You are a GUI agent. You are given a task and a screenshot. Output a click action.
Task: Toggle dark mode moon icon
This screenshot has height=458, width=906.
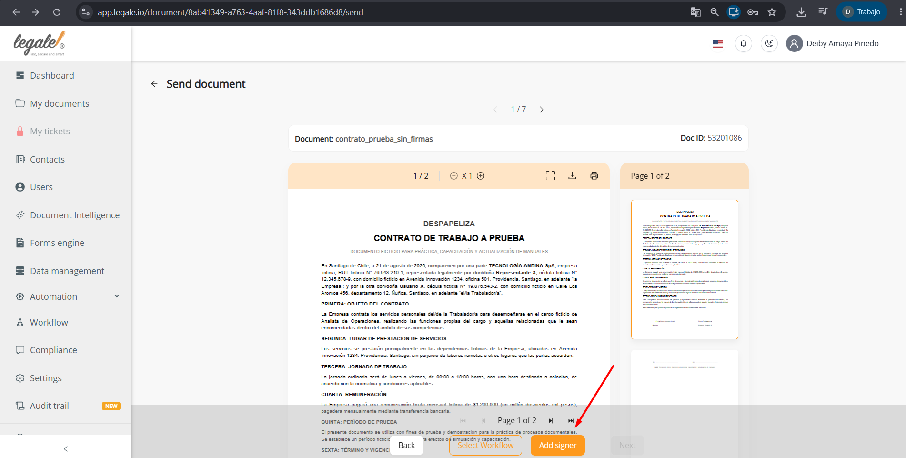point(769,43)
